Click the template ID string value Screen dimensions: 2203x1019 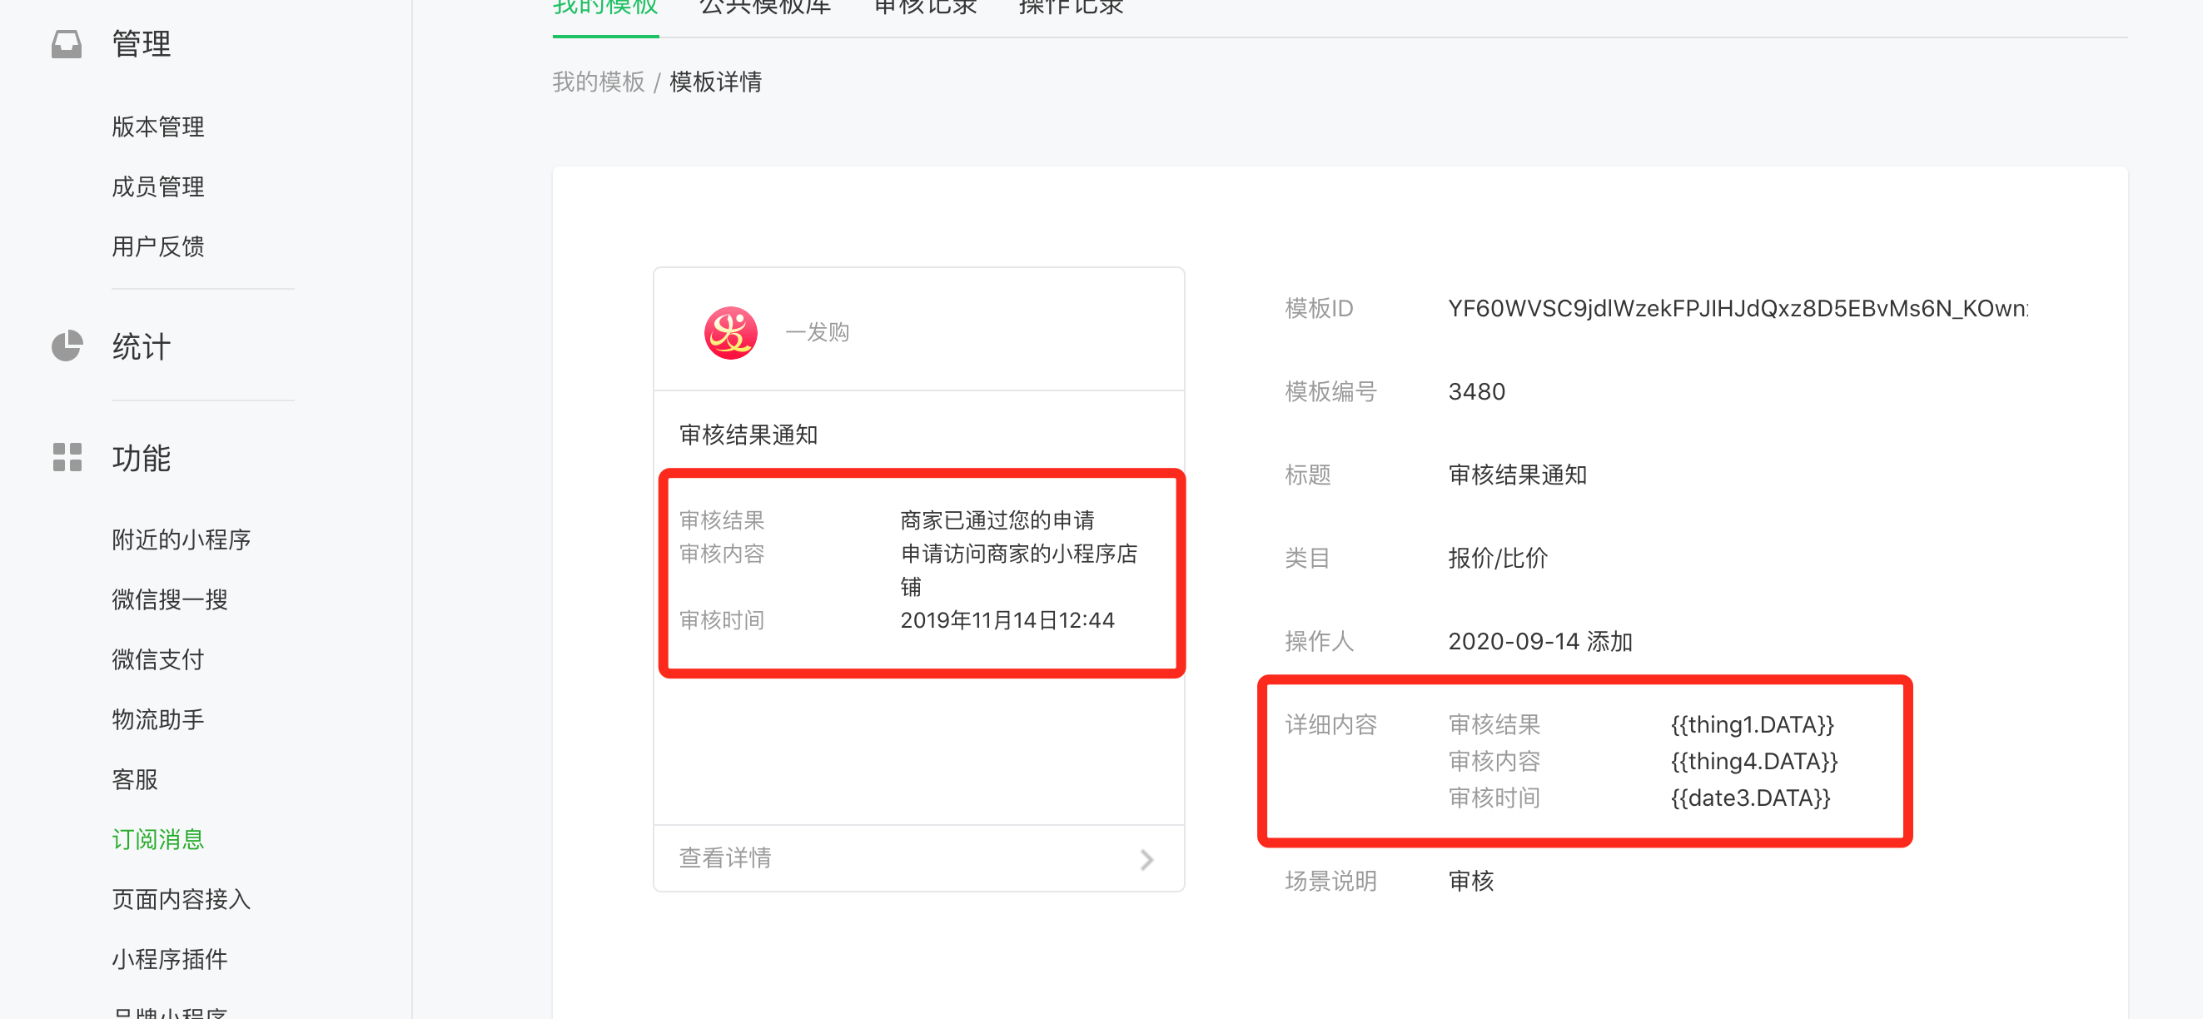pyautogui.click(x=1737, y=309)
